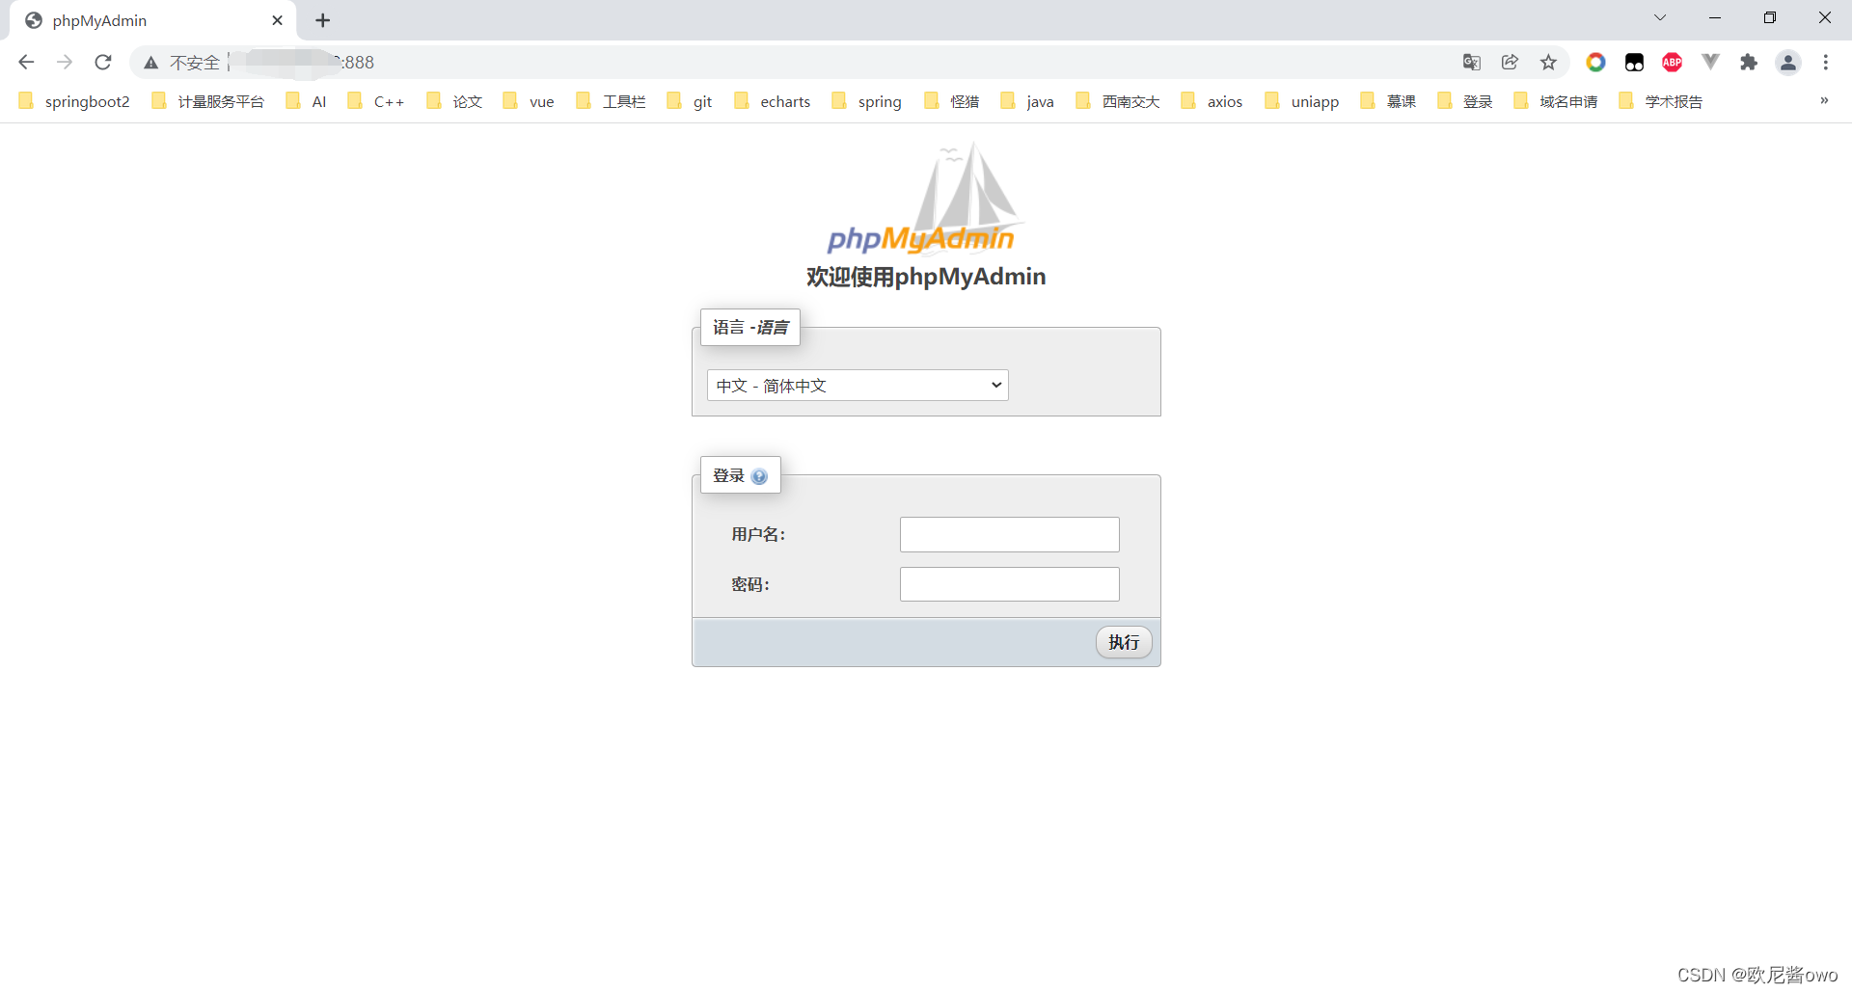Viewport: 1852px width, 993px height.
Task: Open the echarts bookmark folder
Action: point(773,101)
